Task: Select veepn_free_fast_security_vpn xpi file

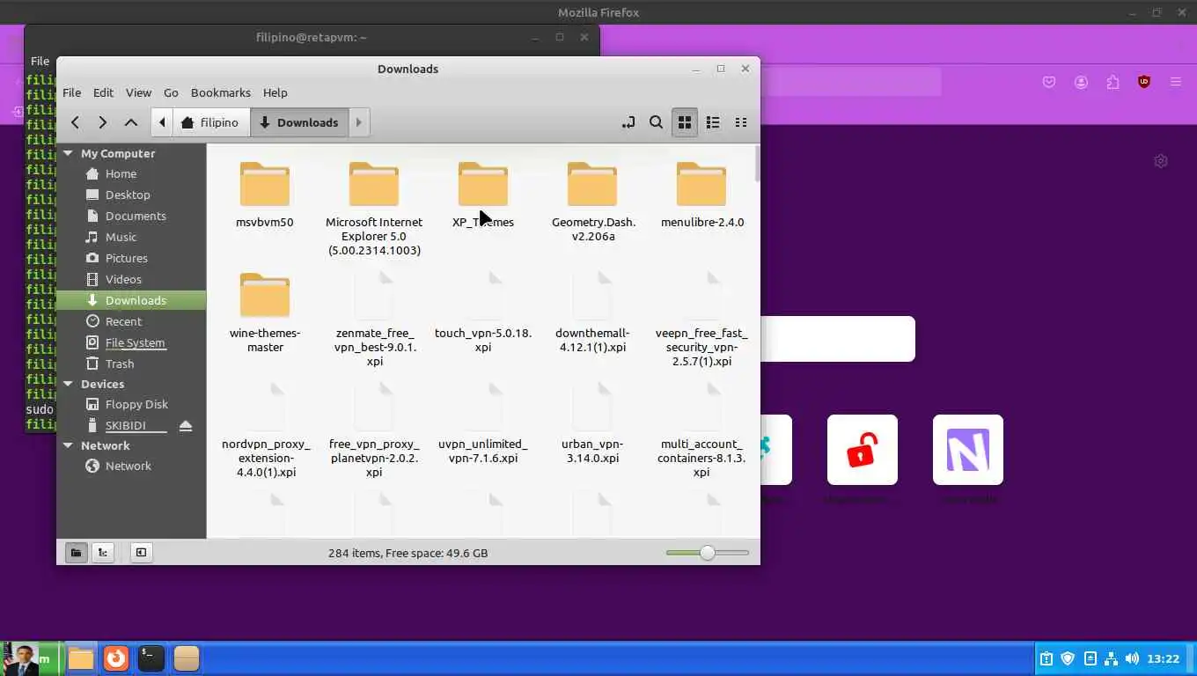Action: (701, 320)
